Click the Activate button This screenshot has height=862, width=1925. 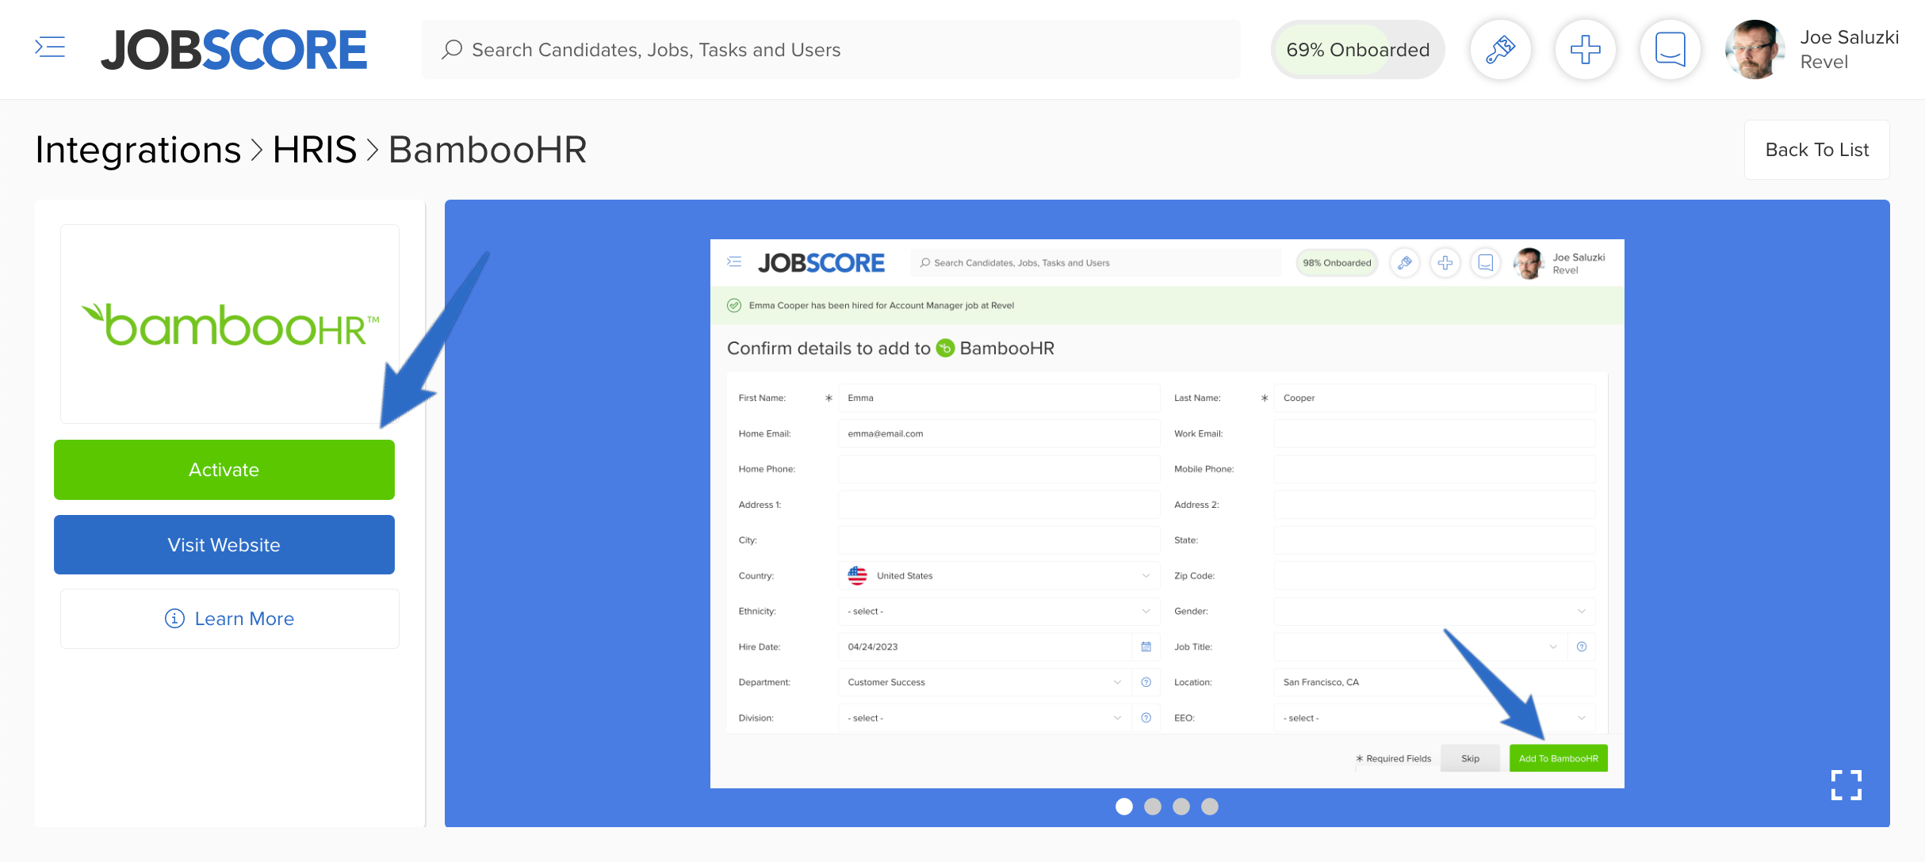click(224, 470)
